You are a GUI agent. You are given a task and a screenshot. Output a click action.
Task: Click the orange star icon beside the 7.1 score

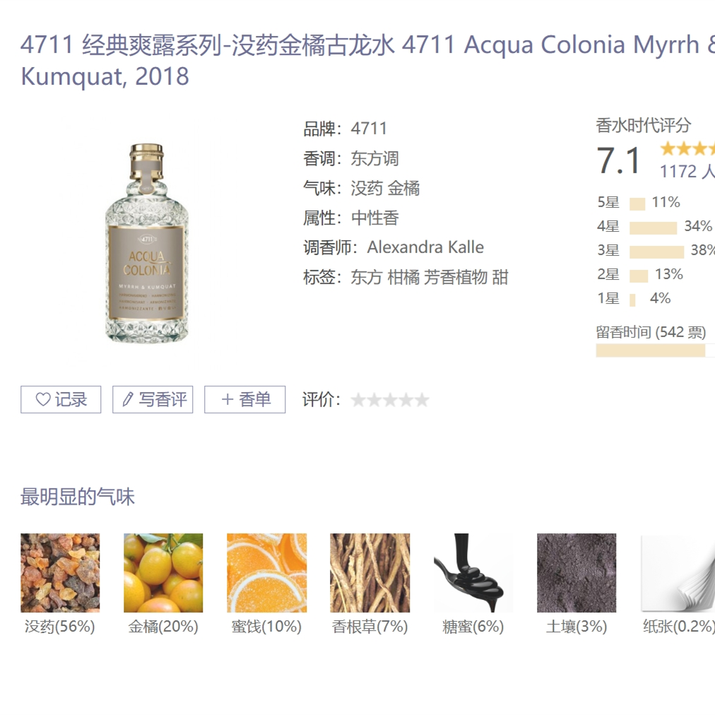[666, 148]
